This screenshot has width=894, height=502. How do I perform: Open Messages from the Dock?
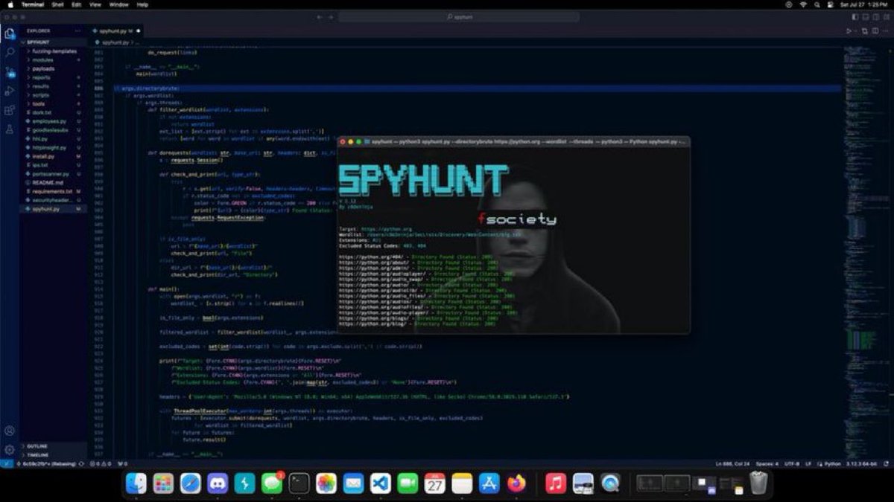tap(272, 483)
